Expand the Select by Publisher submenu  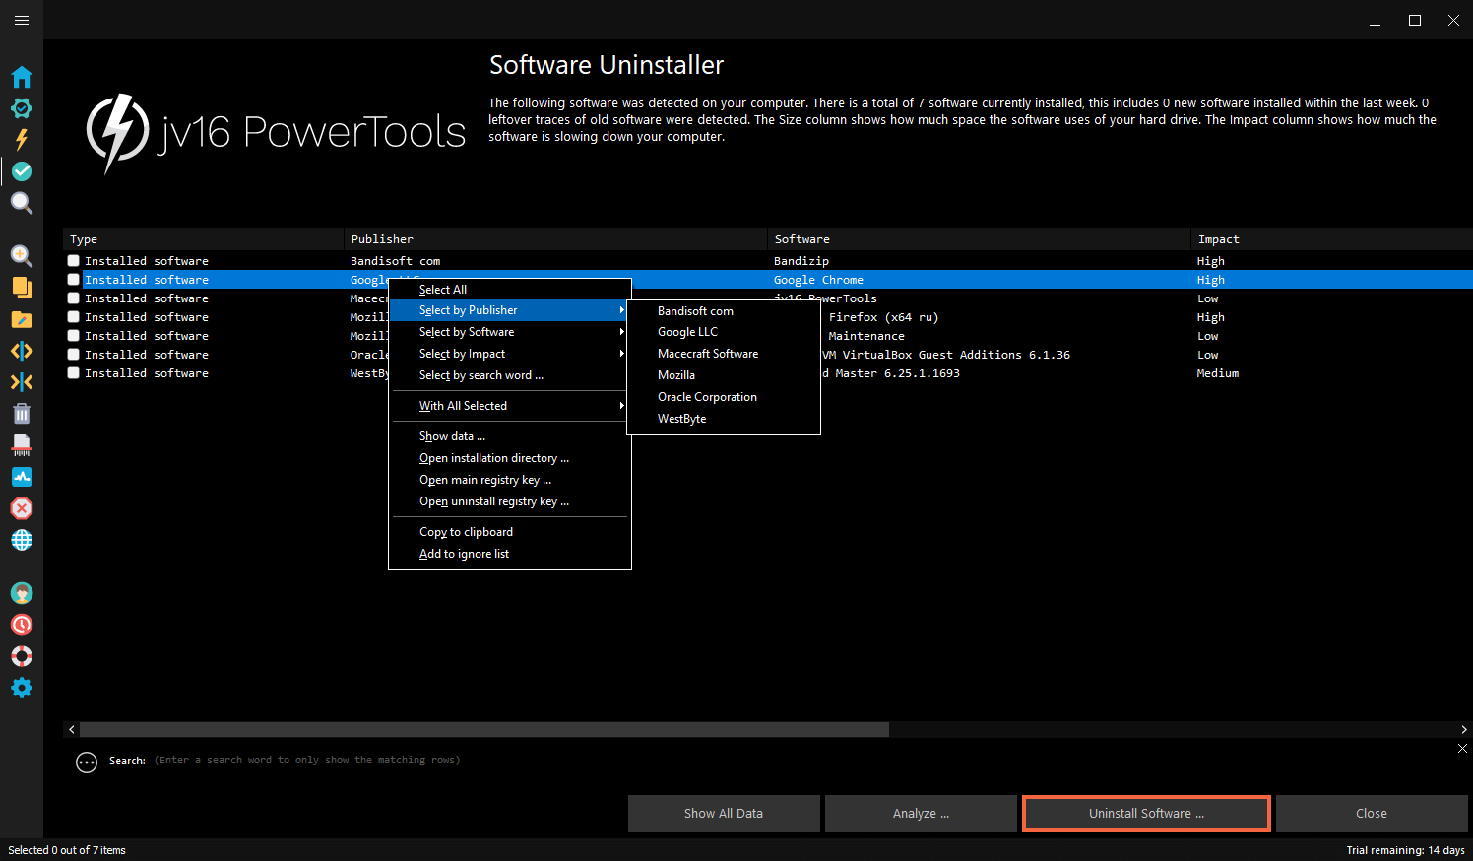tap(509, 310)
